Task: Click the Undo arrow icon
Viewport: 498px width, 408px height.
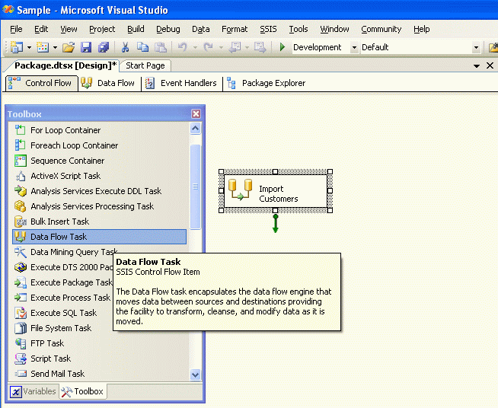Action: (x=182, y=47)
